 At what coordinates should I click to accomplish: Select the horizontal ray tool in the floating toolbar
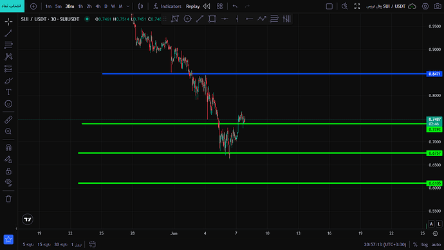pyautogui.click(x=250, y=19)
